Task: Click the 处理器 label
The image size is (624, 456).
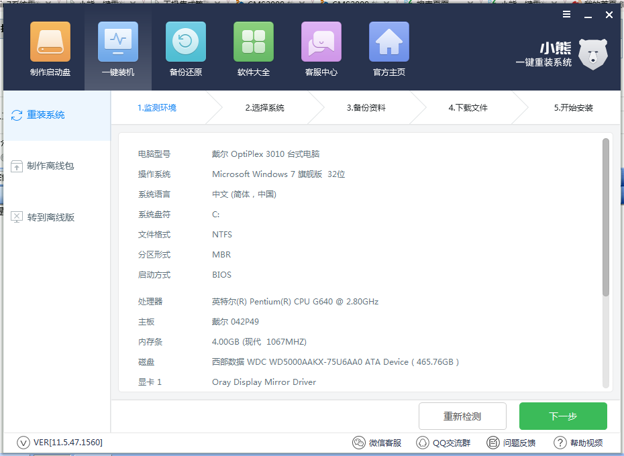Action: click(150, 302)
